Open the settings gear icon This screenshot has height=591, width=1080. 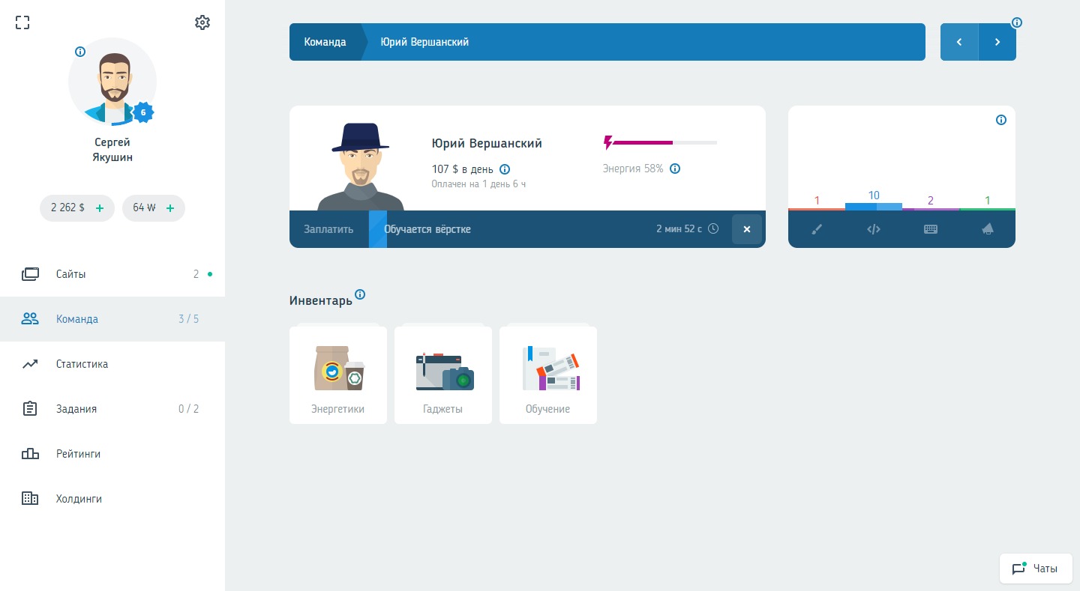[x=202, y=22]
